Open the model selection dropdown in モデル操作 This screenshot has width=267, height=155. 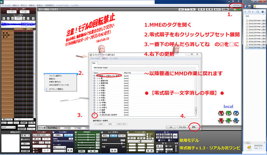click(41, 135)
